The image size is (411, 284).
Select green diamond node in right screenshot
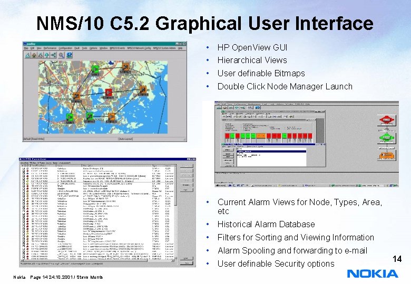click(386, 137)
